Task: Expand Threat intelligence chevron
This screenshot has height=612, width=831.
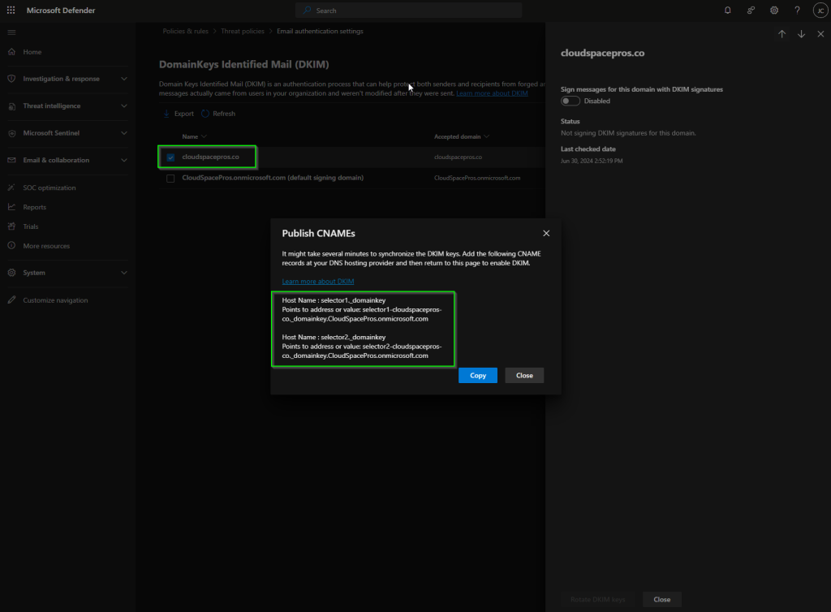Action: pyautogui.click(x=123, y=106)
